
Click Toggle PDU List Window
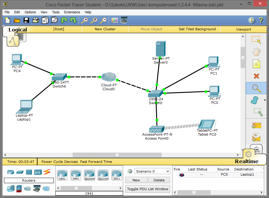(148, 189)
